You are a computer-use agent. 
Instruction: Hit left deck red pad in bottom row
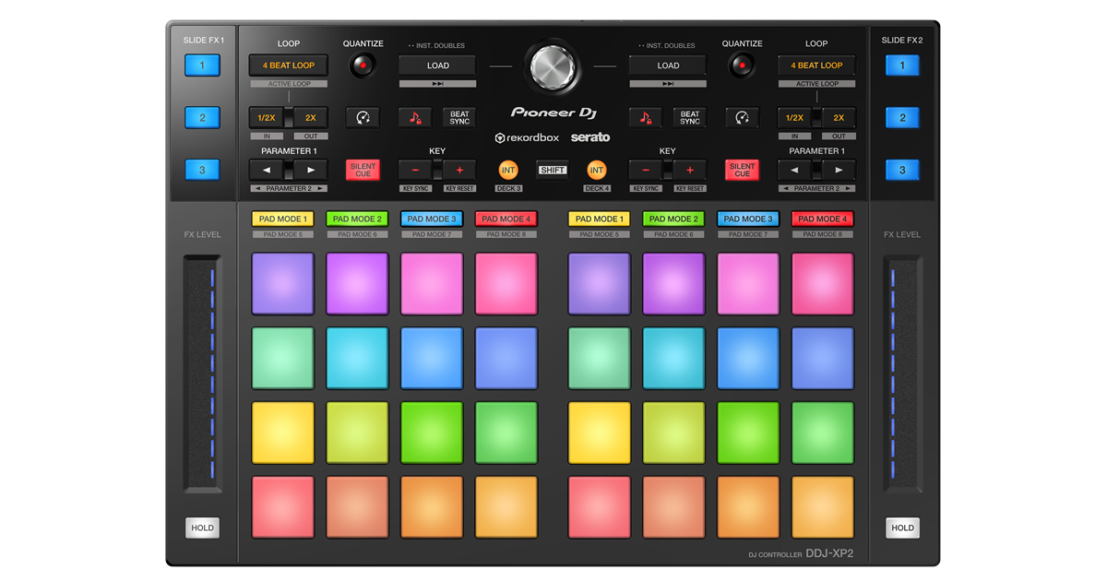(282, 507)
